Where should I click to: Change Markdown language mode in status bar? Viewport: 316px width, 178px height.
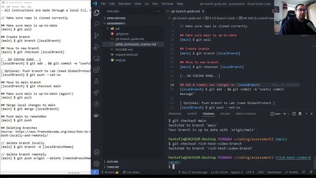pyautogui.click(x=275, y=172)
